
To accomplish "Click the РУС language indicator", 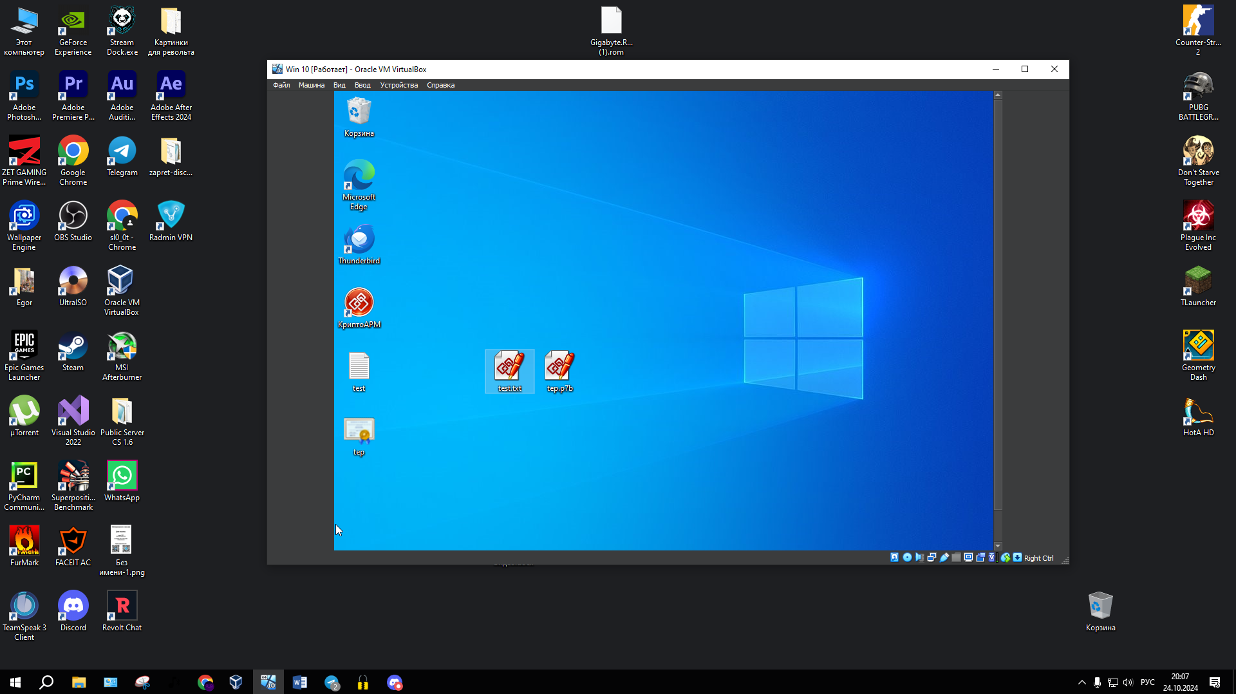I will 1147,682.
